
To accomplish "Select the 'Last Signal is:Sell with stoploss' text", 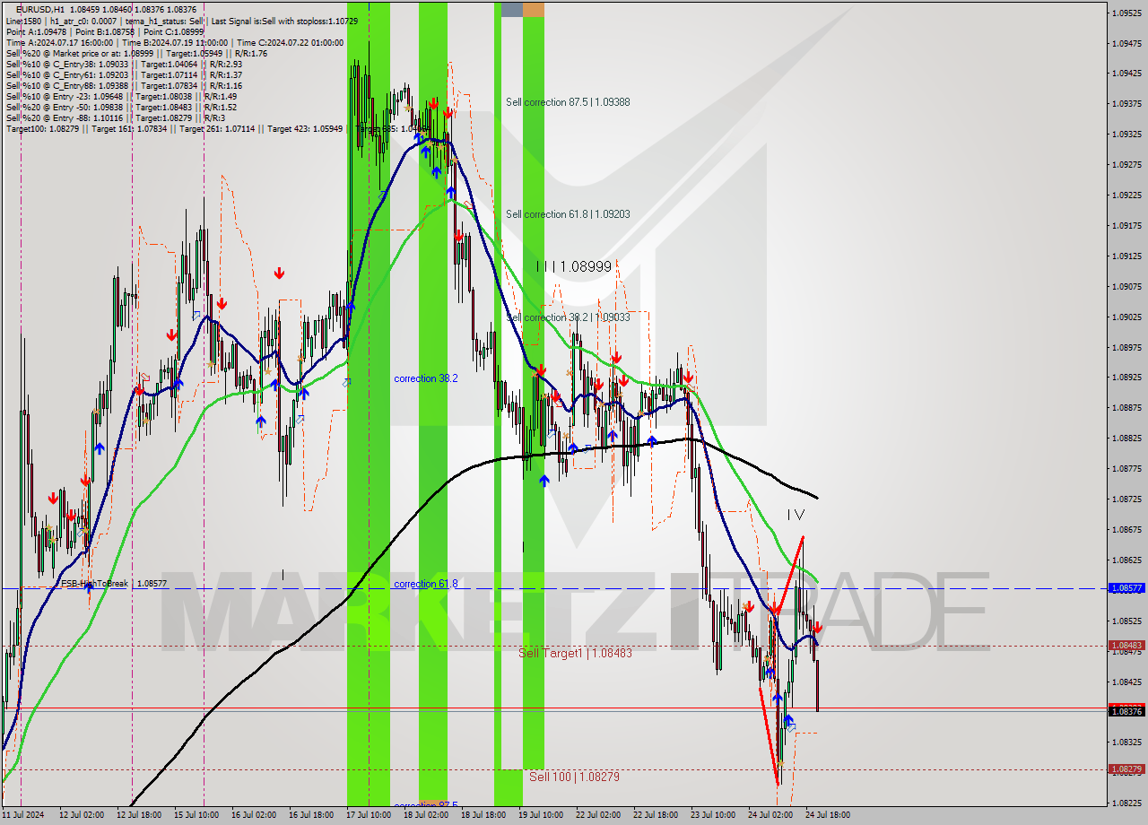I will [x=284, y=21].
